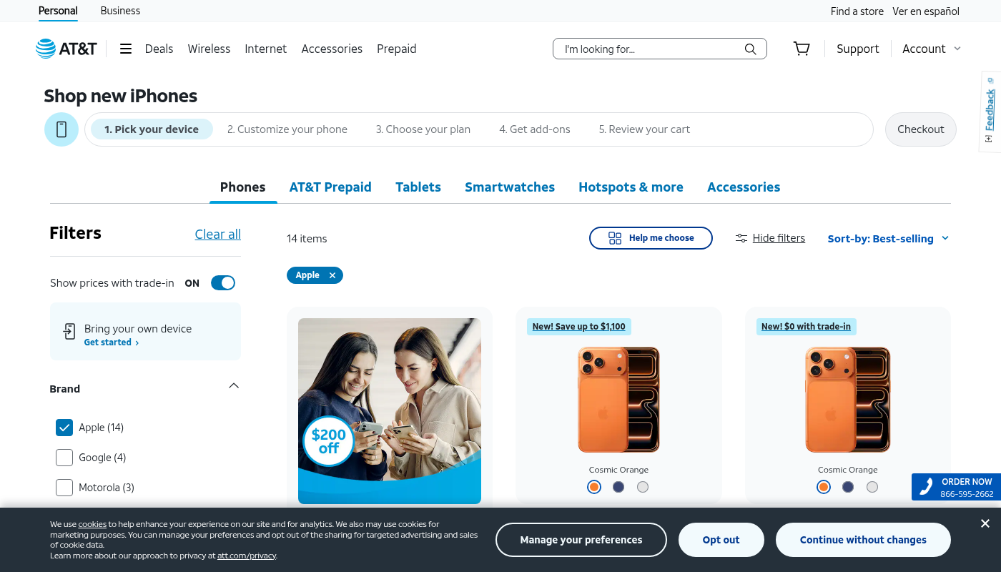
Task: Check the Motorola brand checkbox
Action: click(64, 488)
